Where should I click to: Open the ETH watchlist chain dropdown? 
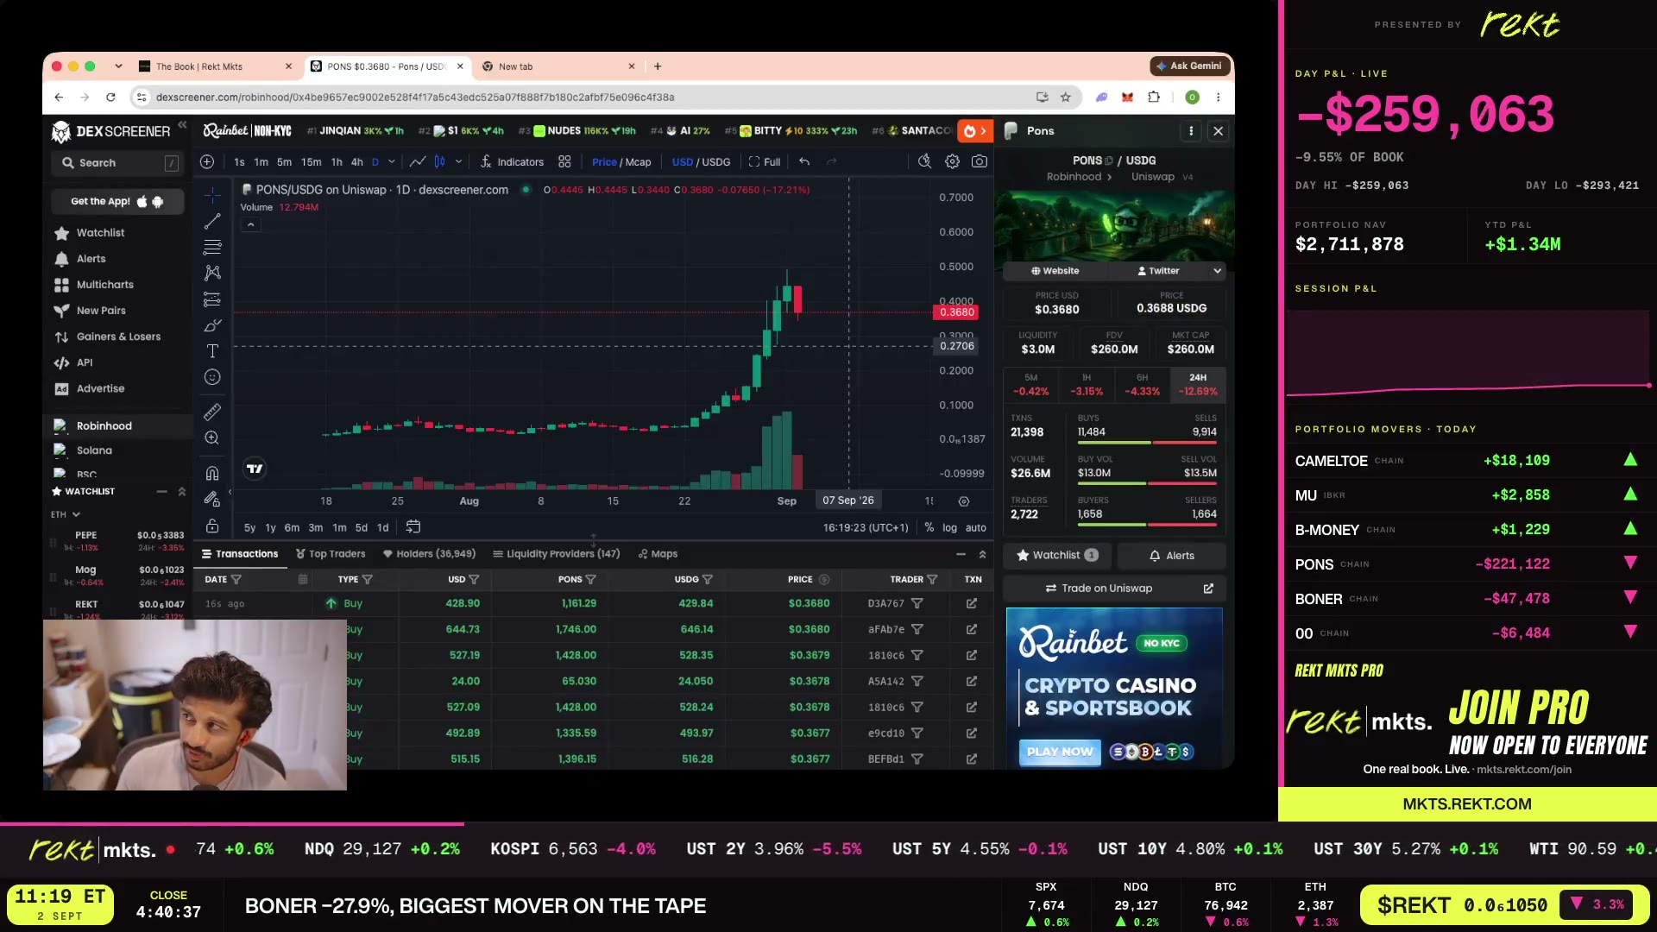(x=66, y=514)
